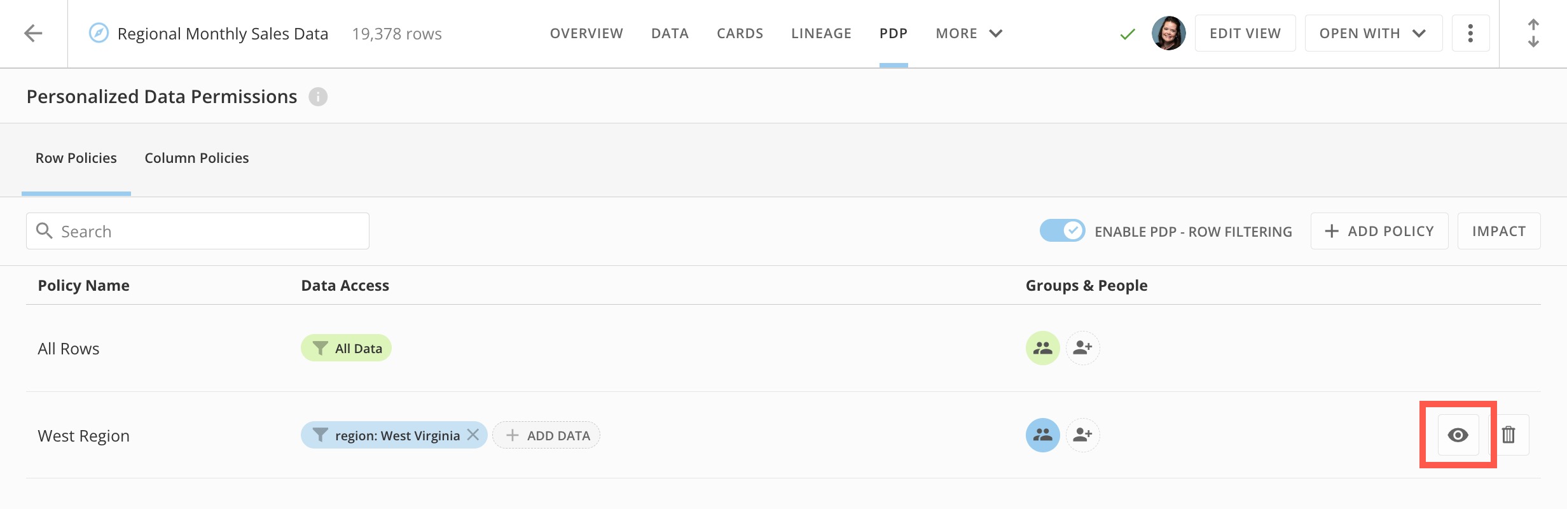Open the MORE navigation dropdown
1567x509 pixels.
(x=968, y=33)
